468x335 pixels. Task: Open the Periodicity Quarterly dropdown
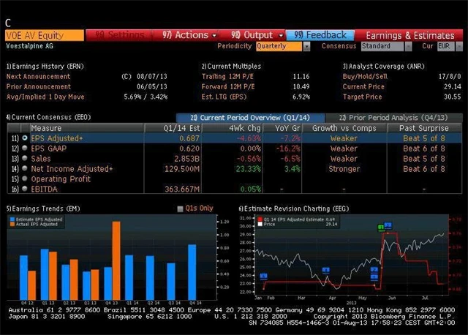(x=283, y=46)
